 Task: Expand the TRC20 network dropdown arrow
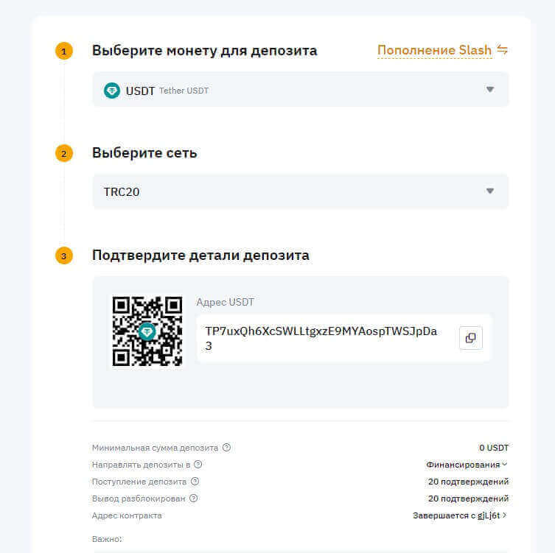point(490,191)
